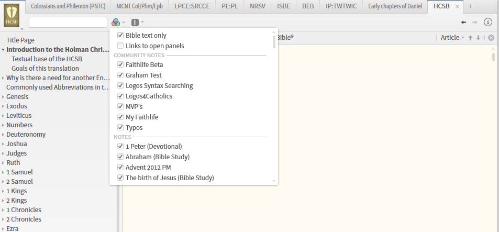
Task: Select Joshua in contents
Action: tap(17, 144)
